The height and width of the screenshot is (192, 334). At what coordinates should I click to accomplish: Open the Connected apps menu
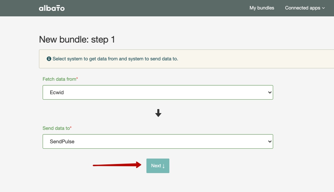tap(302, 8)
